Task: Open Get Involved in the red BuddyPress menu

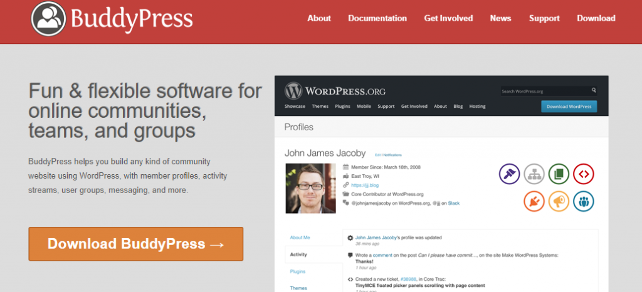Action: click(x=448, y=18)
